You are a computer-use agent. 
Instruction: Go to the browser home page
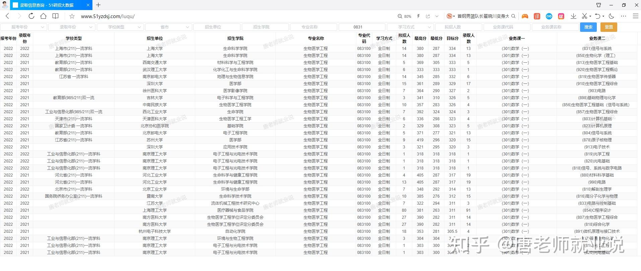pos(43,16)
